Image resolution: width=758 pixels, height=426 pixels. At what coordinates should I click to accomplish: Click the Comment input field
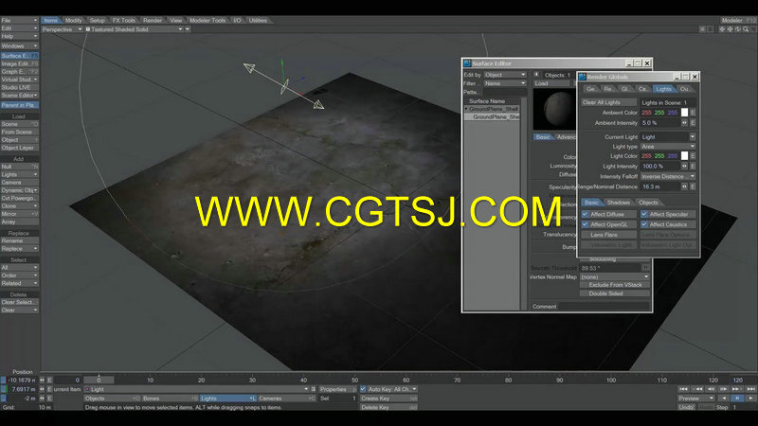pos(605,307)
